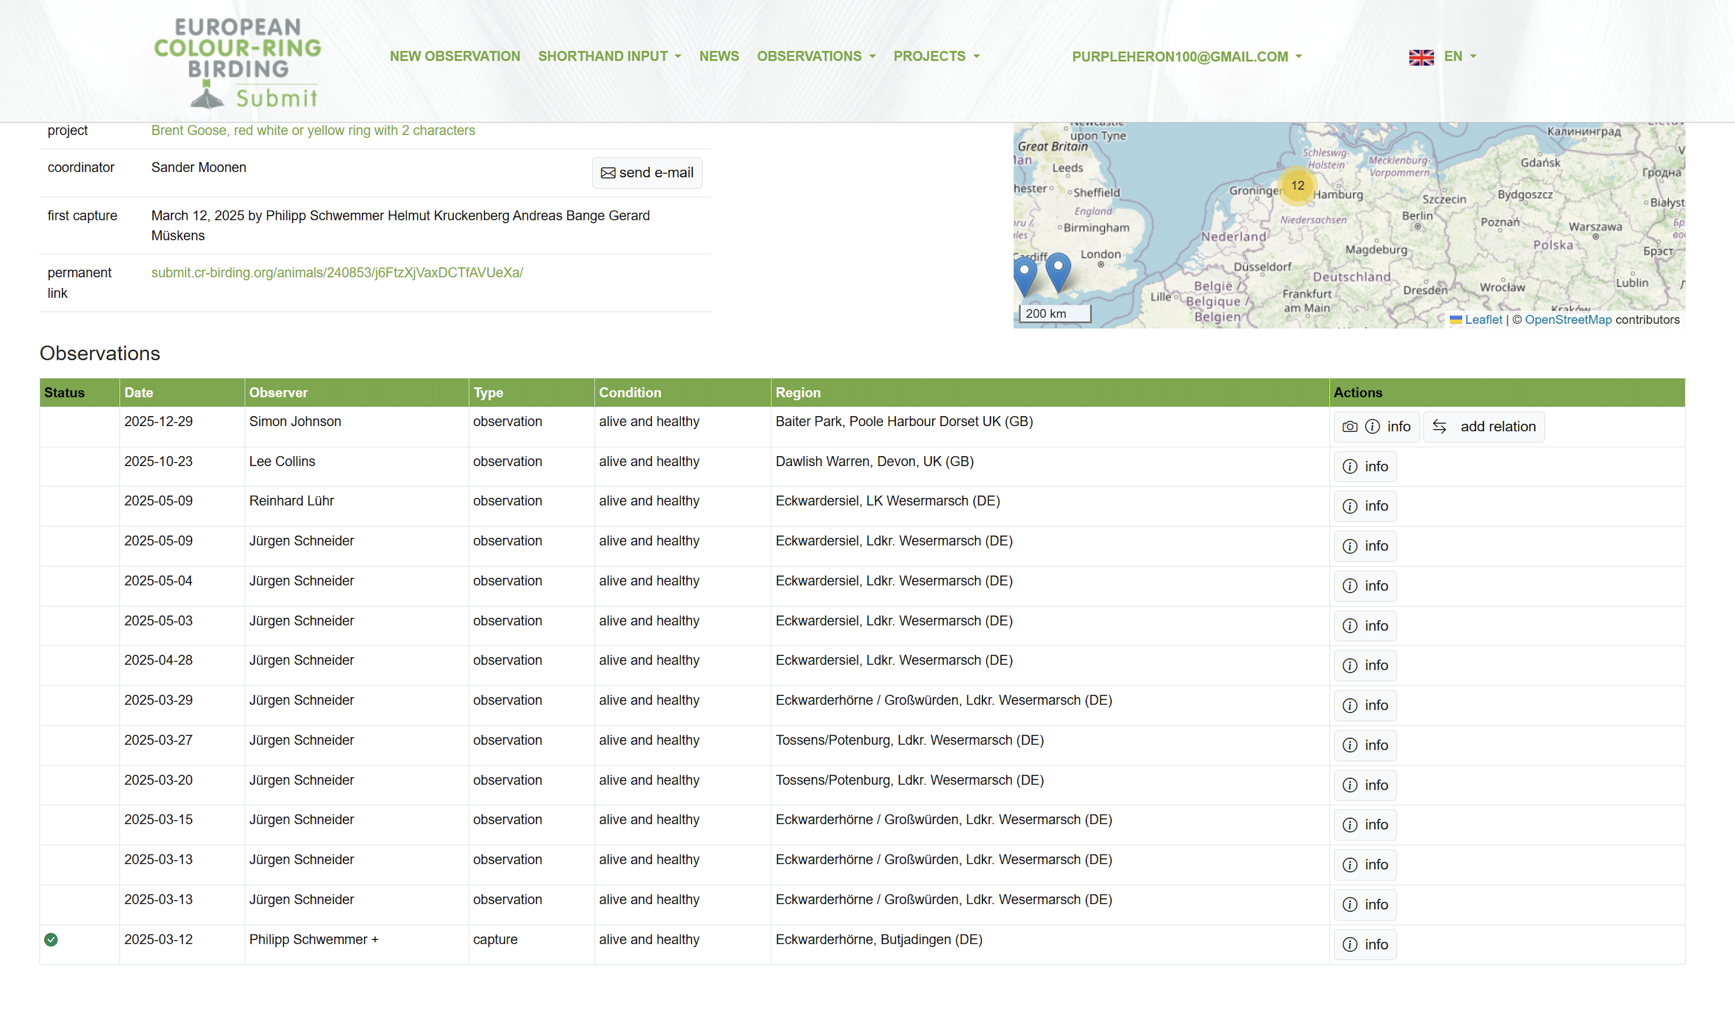Go to New Observation

pos(455,56)
